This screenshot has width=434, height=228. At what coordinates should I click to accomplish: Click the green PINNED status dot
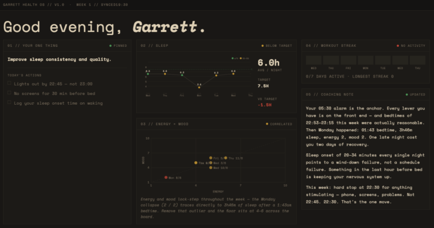pyautogui.click(x=110, y=46)
